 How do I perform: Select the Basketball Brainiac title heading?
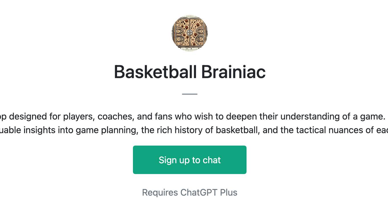tap(190, 72)
